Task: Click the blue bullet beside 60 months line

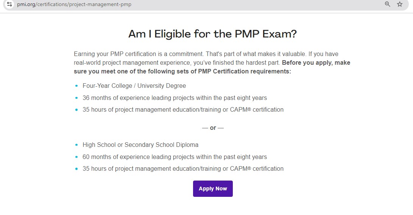Action: [x=76, y=157]
